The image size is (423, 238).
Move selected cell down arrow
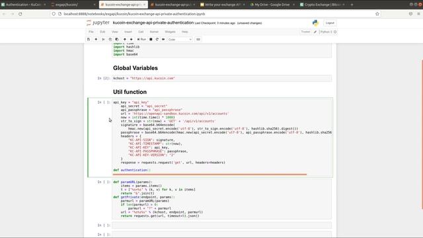tap(132, 40)
